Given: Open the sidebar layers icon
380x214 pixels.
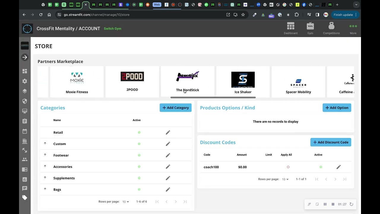Looking at the screenshot, I should click(25, 91).
